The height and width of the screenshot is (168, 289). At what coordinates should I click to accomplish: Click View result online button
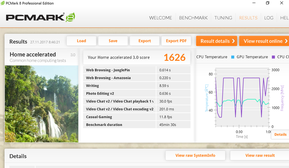pos(264,41)
